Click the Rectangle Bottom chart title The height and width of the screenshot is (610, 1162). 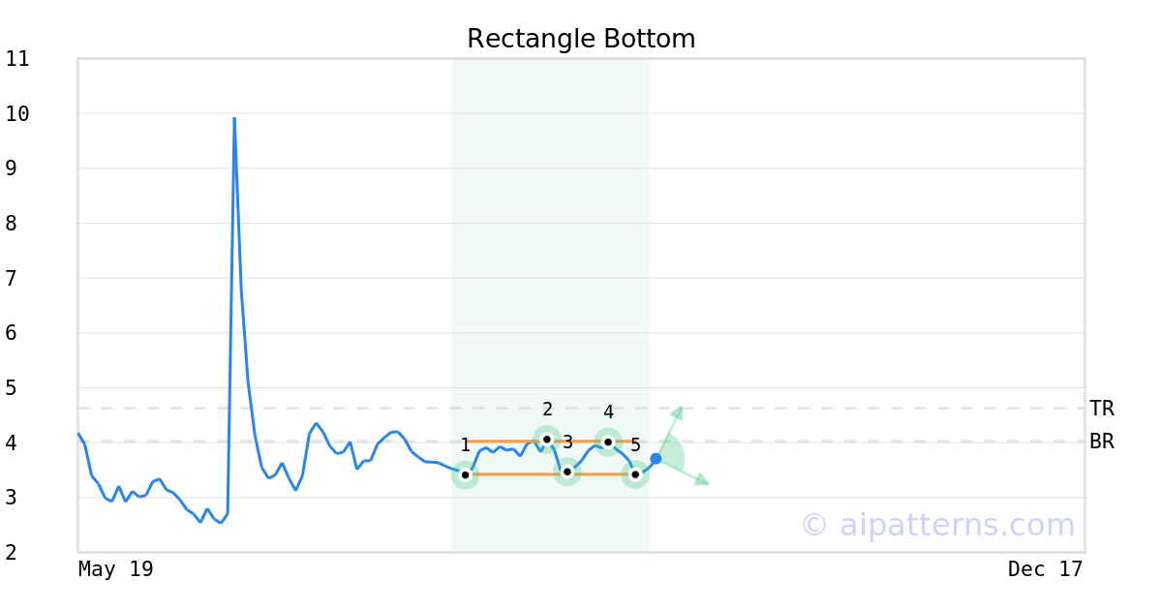coord(581,39)
